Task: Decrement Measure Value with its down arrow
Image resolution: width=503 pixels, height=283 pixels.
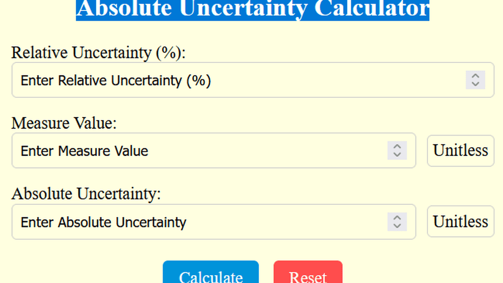Action: tap(397, 154)
